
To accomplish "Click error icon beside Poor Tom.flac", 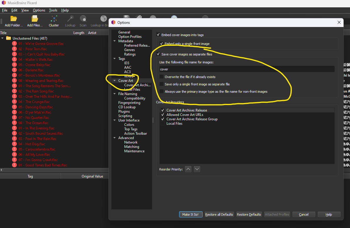I will [14, 49].
